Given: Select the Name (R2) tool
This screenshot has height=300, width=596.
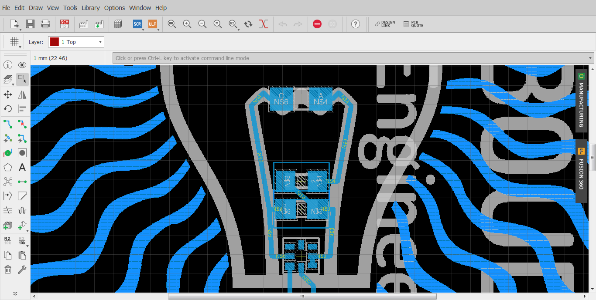Looking at the screenshot, I should click(8, 240).
